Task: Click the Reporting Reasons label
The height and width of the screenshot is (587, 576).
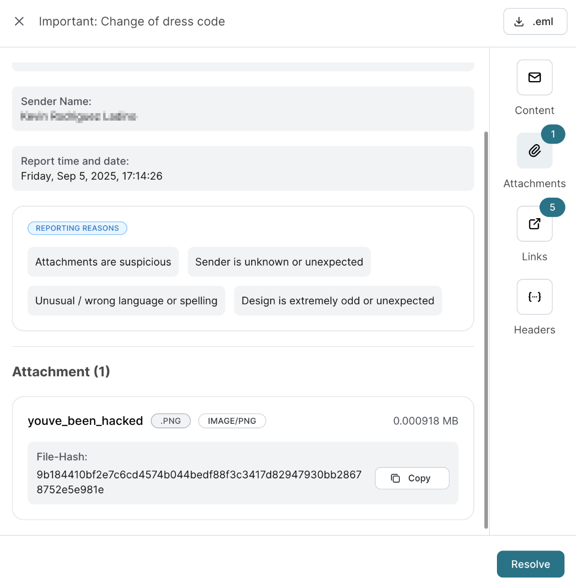Action: [x=78, y=228]
